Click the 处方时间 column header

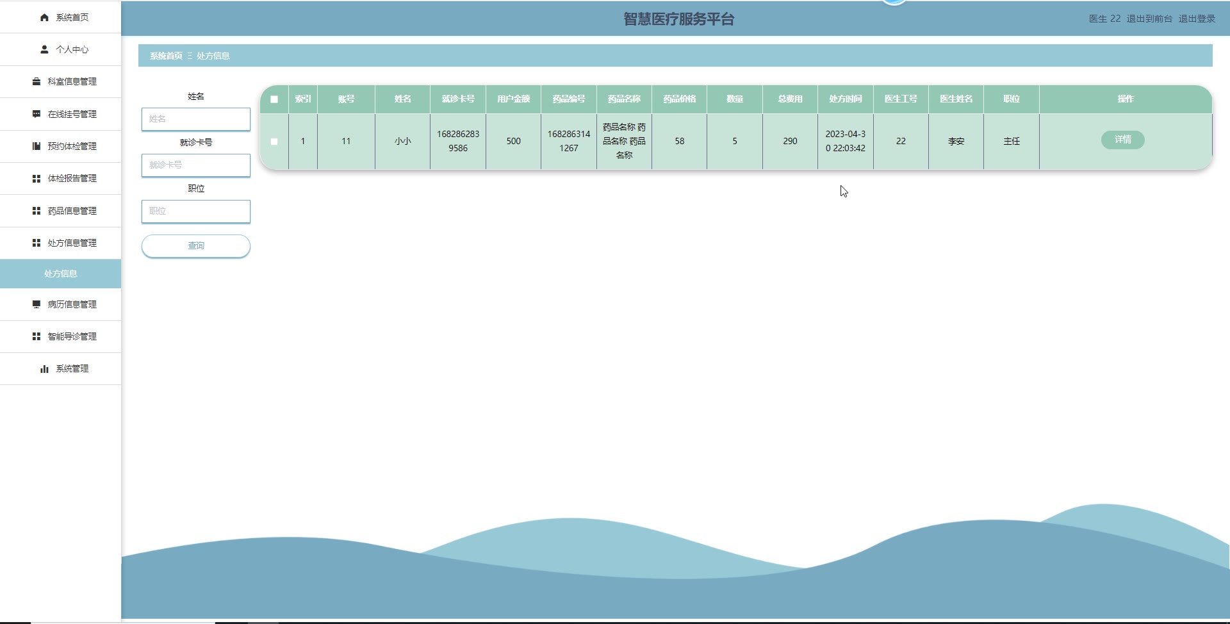846,99
